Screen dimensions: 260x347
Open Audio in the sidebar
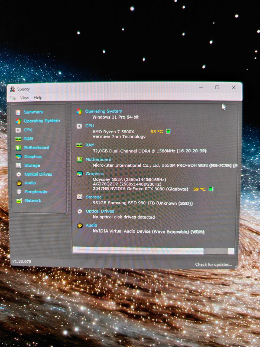[30, 183]
